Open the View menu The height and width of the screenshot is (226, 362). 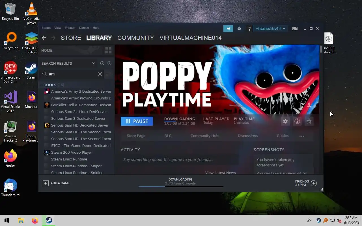(58, 28)
